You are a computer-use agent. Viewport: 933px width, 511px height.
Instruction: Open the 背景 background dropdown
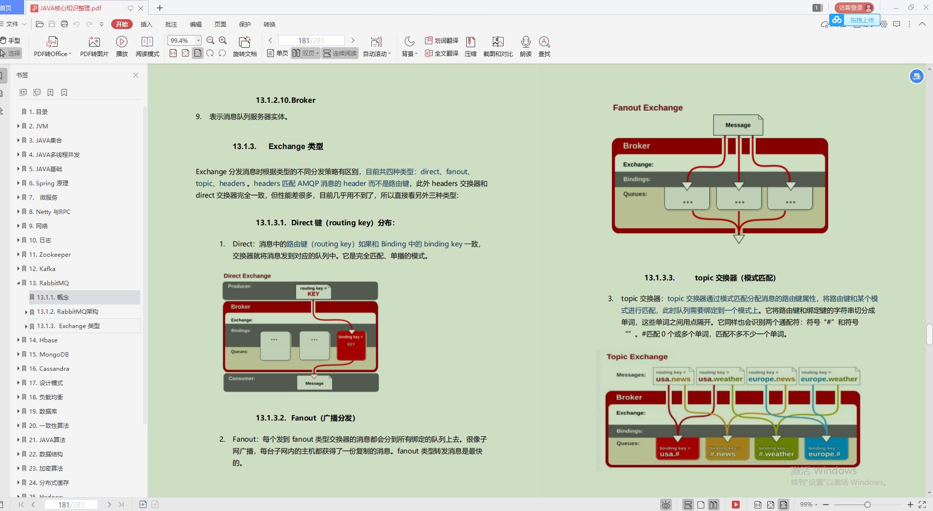409,47
